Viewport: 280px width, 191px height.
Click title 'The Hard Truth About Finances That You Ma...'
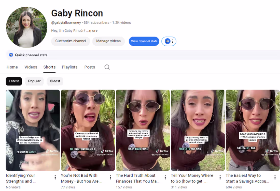coord(137,178)
